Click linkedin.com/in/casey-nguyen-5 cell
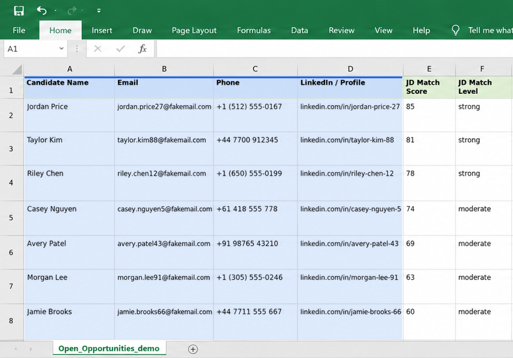 point(350,218)
